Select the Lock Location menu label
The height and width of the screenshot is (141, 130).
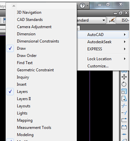click(99, 59)
